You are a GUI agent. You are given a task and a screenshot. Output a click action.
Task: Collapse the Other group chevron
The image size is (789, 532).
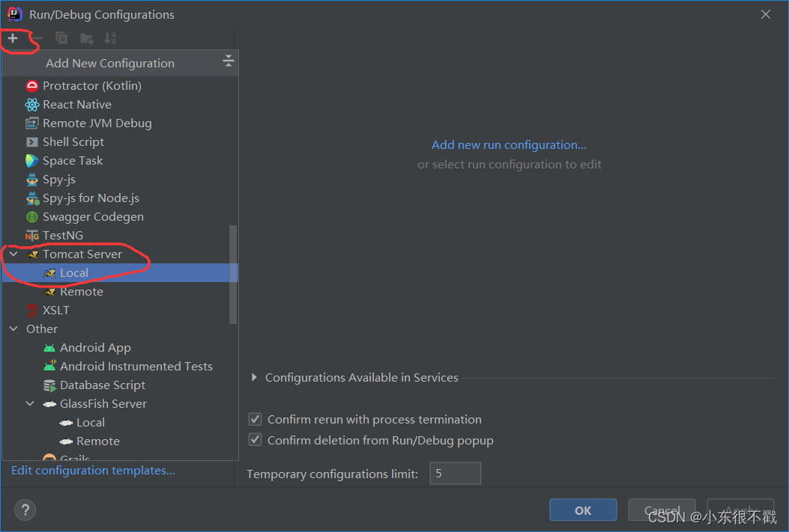click(x=13, y=329)
